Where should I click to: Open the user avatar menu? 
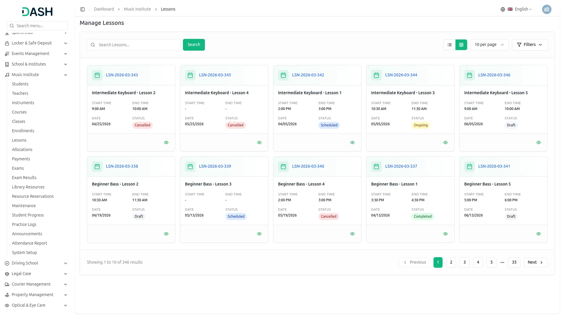546,9
